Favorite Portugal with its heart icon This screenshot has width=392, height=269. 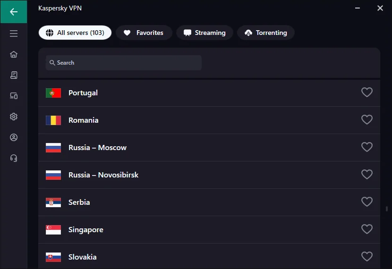click(x=367, y=92)
